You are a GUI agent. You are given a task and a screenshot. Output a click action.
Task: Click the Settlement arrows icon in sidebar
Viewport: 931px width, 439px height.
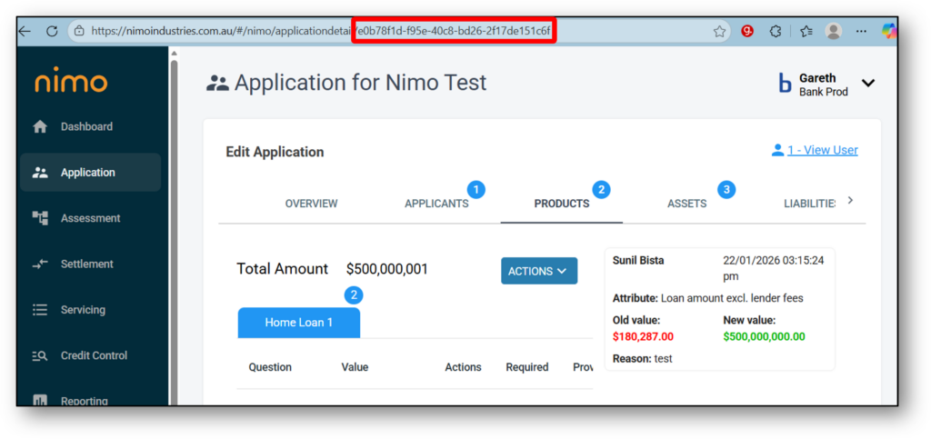40,264
